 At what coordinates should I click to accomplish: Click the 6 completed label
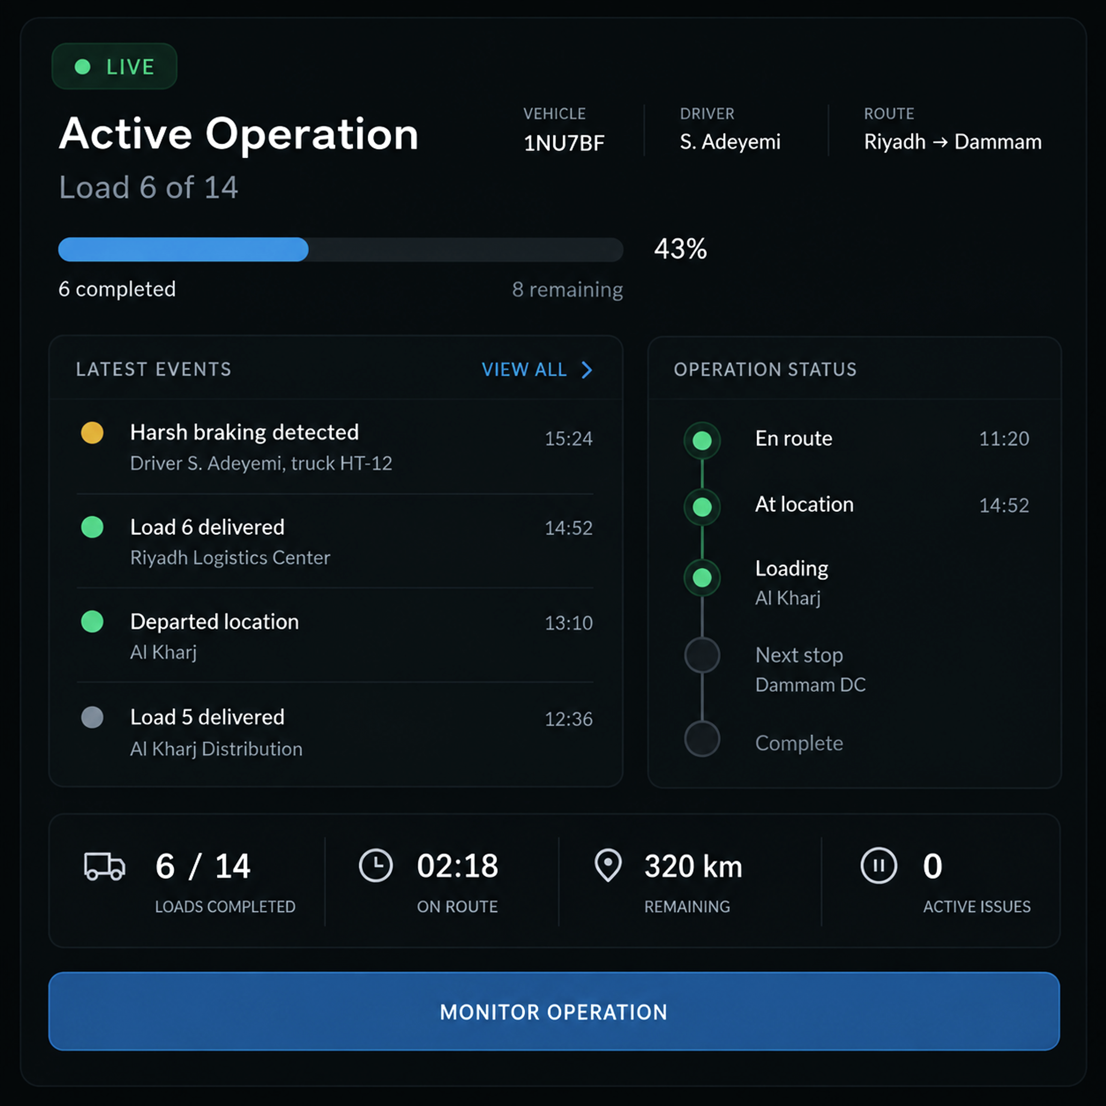(117, 290)
